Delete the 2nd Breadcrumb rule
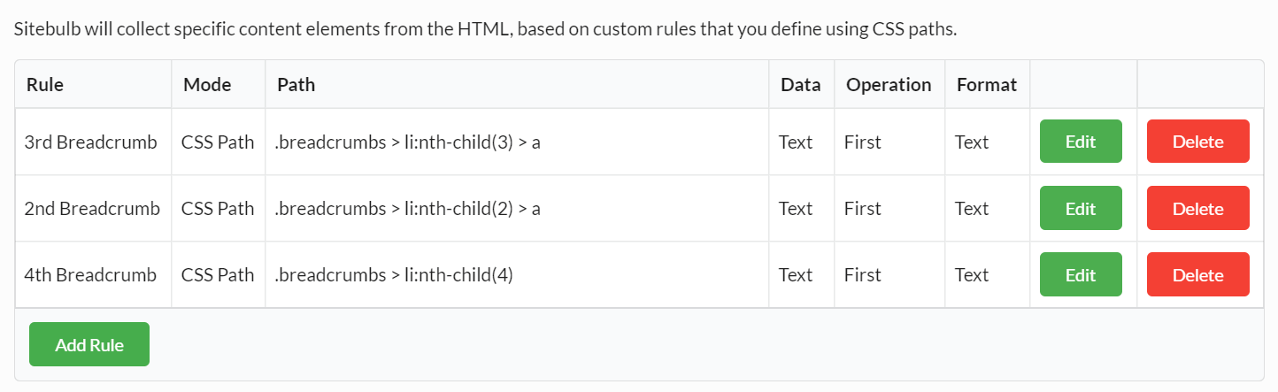The image size is (1278, 392). 1197,209
